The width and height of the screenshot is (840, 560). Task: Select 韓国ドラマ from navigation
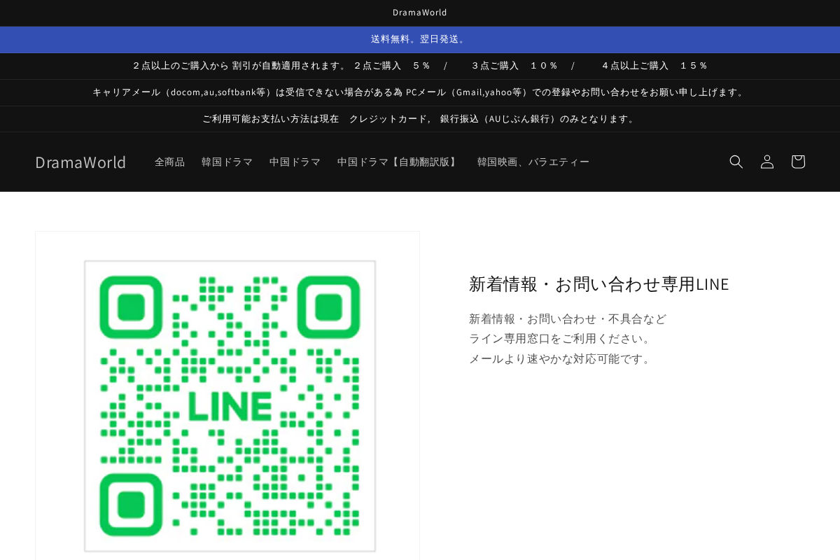227,162
